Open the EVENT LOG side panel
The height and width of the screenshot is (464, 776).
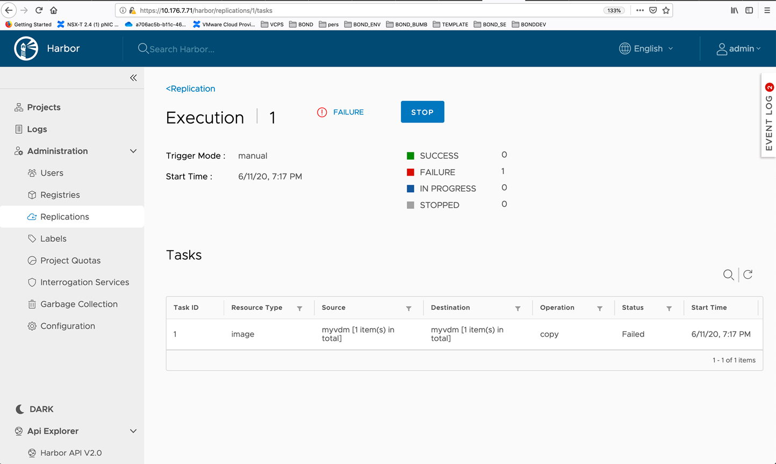point(769,116)
